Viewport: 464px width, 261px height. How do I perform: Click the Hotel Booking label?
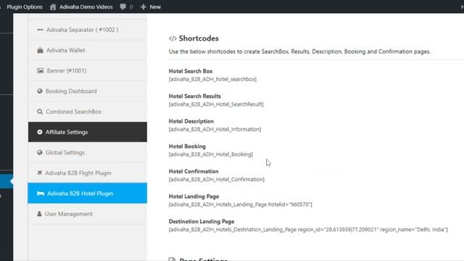coord(187,146)
